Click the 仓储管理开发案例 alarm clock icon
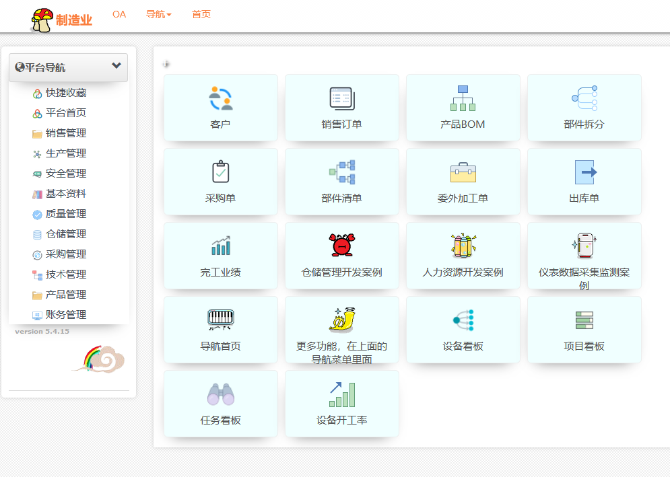The width and height of the screenshot is (670, 477). [341, 246]
